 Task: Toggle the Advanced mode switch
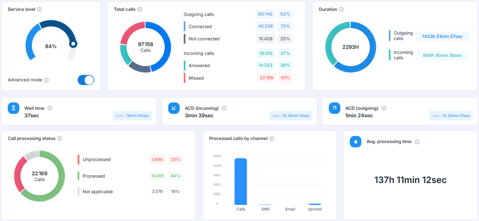pos(86,80)
